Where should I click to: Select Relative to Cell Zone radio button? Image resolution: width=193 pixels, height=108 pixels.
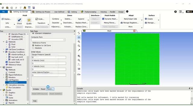(33, 45)
